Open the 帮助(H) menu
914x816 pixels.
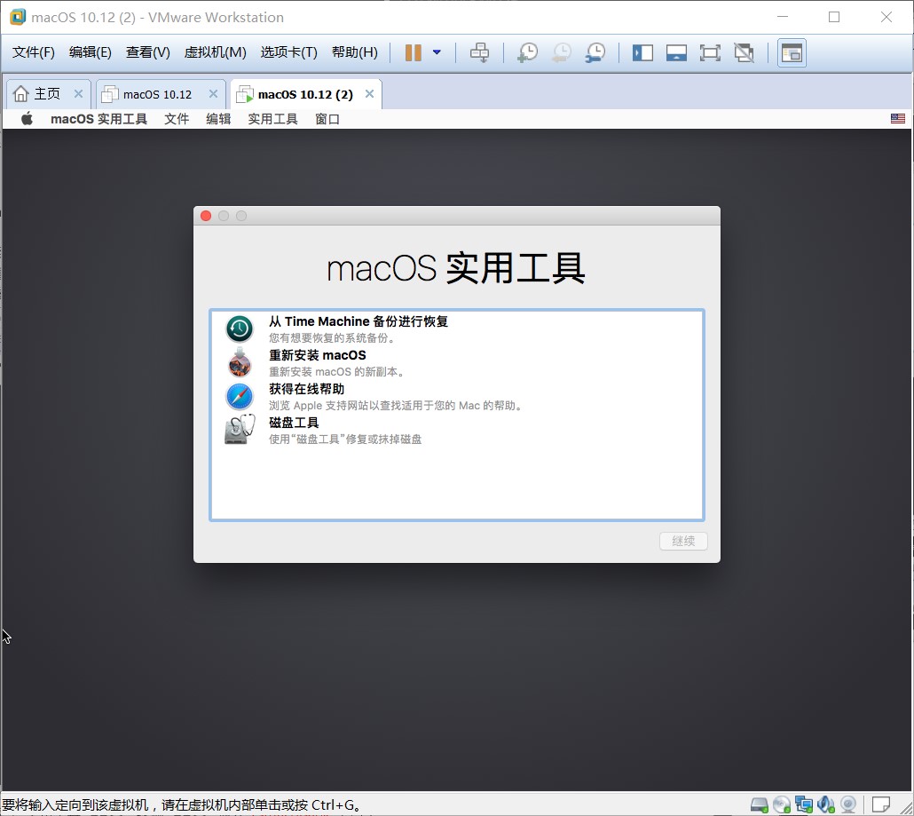(354, 52)
